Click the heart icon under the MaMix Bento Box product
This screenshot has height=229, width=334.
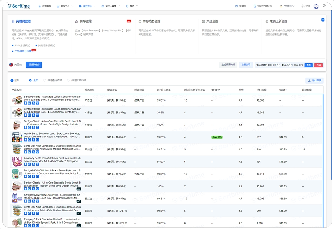pyautogui.click(x=38, y=139)
